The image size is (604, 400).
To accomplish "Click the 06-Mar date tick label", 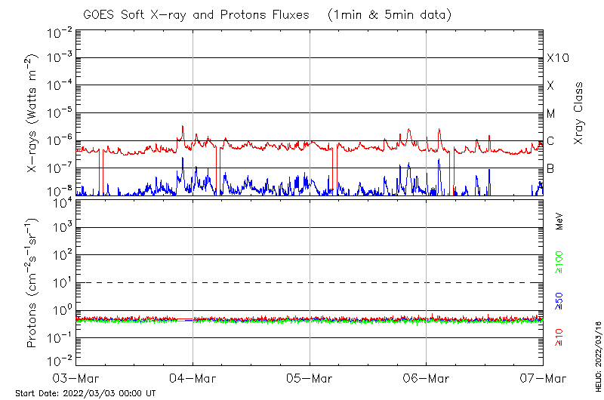I will pos(427,377).
